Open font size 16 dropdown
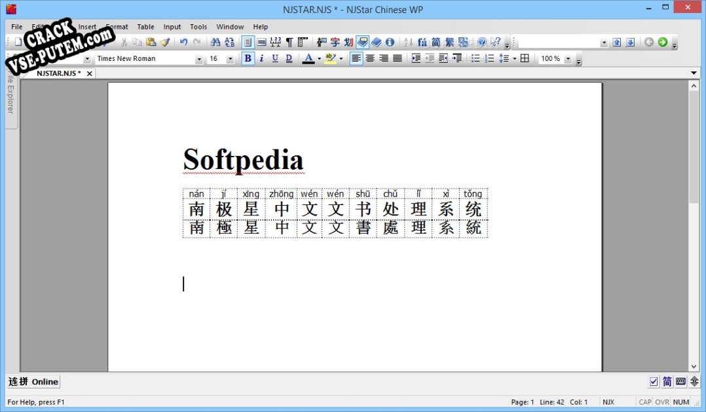This screenshot has width=706, height=412. click(230, 59)
